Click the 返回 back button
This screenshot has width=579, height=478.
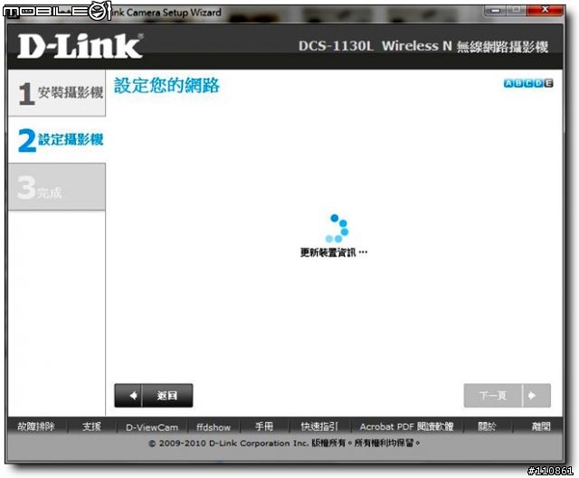coord(154,396)
